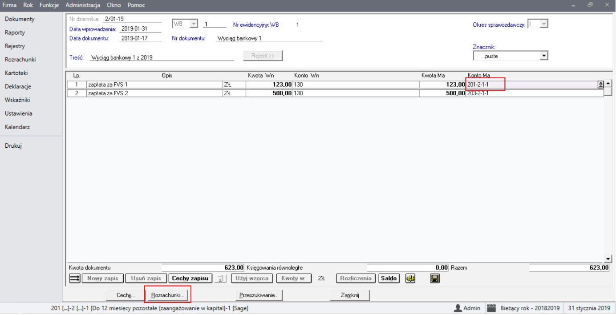
Task: Click the 31 stycznia 2019 date in status bar
Action: (x=589, y=308)
